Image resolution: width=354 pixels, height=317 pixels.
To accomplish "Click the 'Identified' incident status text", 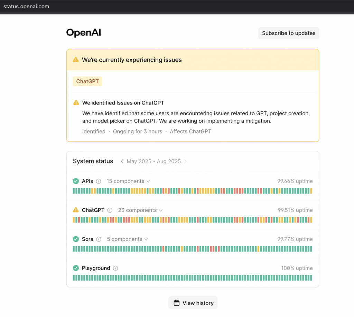I will (94, 131).
